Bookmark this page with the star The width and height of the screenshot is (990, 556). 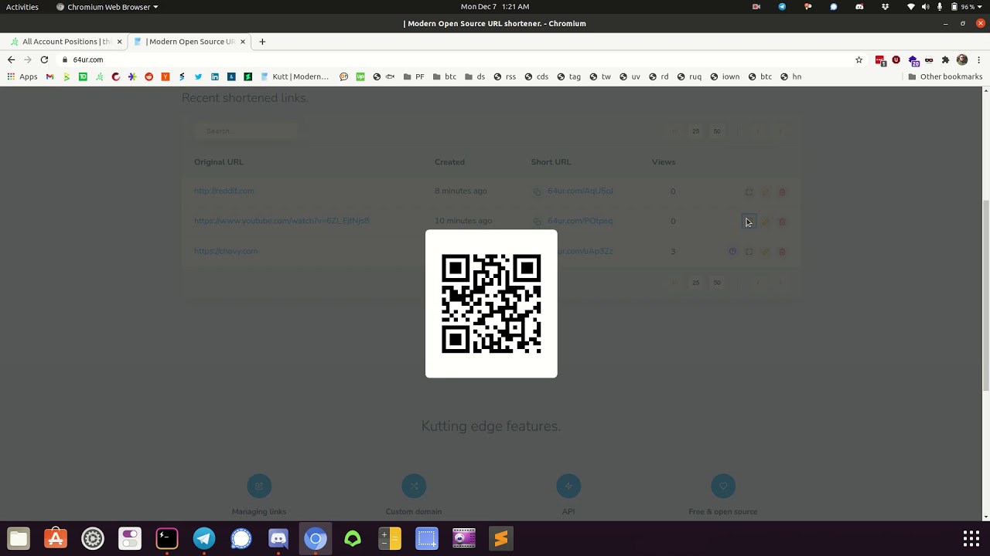pyautogui.click(x=859, y=59)
